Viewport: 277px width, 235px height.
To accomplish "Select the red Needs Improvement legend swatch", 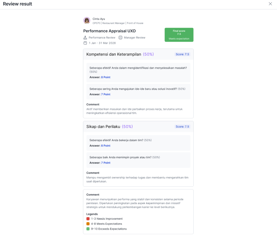I will click(88, 219).
